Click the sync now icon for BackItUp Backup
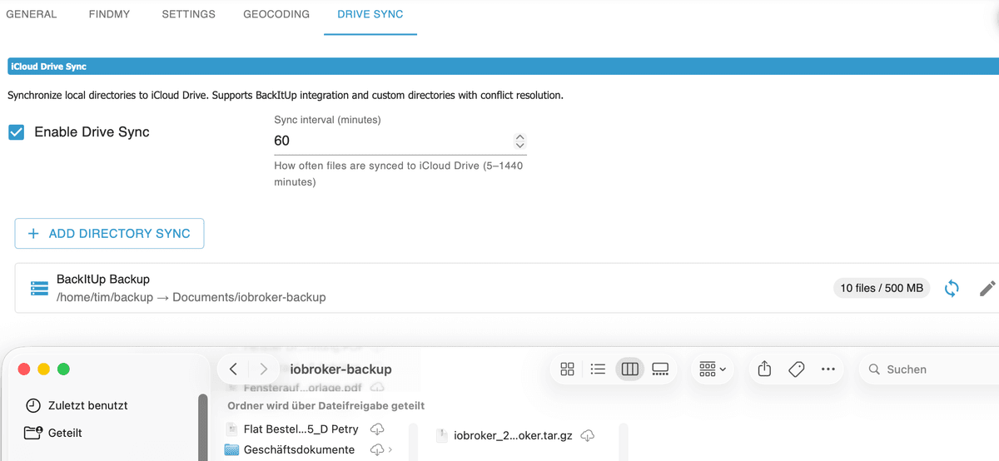 coord(952,289)
